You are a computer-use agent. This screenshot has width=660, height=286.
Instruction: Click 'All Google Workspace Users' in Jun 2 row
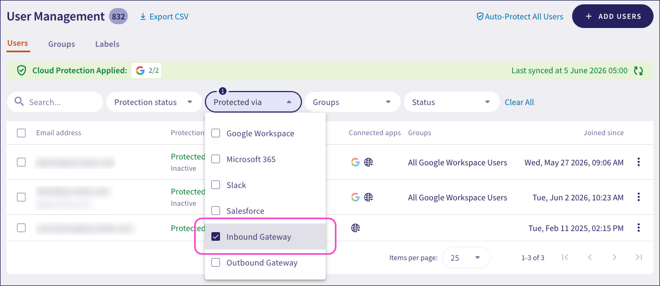(457, 198)
